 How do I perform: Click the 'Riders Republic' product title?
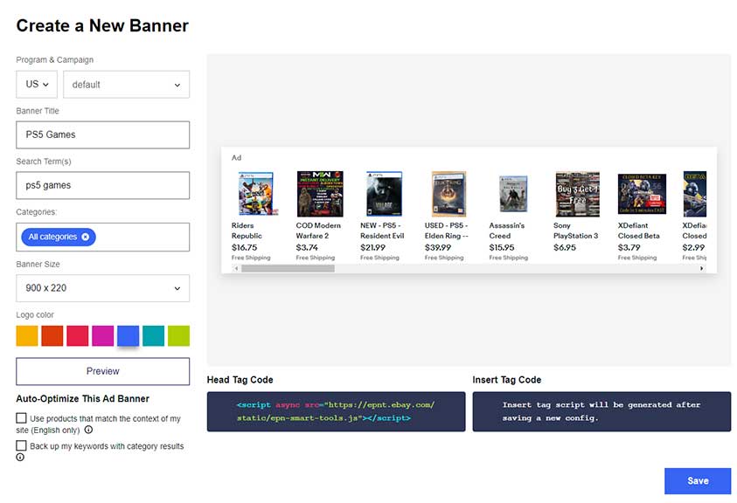tap(247, 231)
